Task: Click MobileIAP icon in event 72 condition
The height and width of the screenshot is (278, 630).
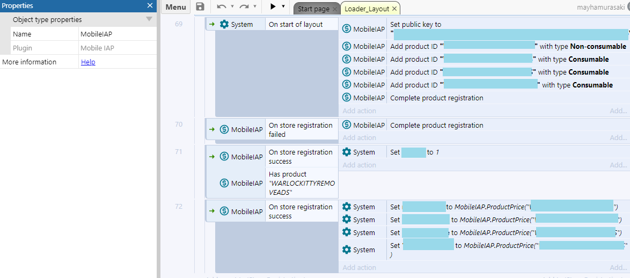Action: [x=224, y=211]
